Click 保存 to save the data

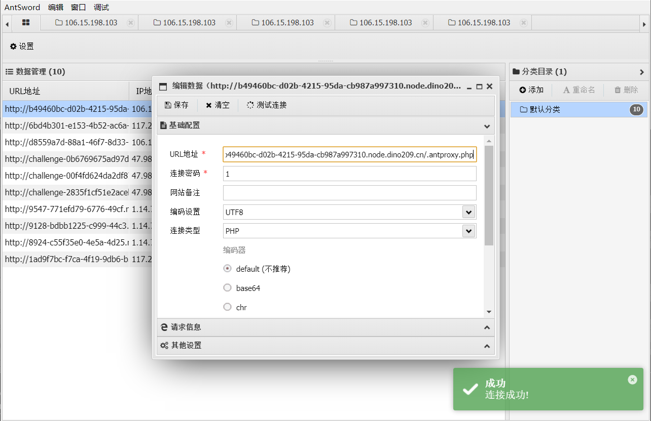pos(176,105)
